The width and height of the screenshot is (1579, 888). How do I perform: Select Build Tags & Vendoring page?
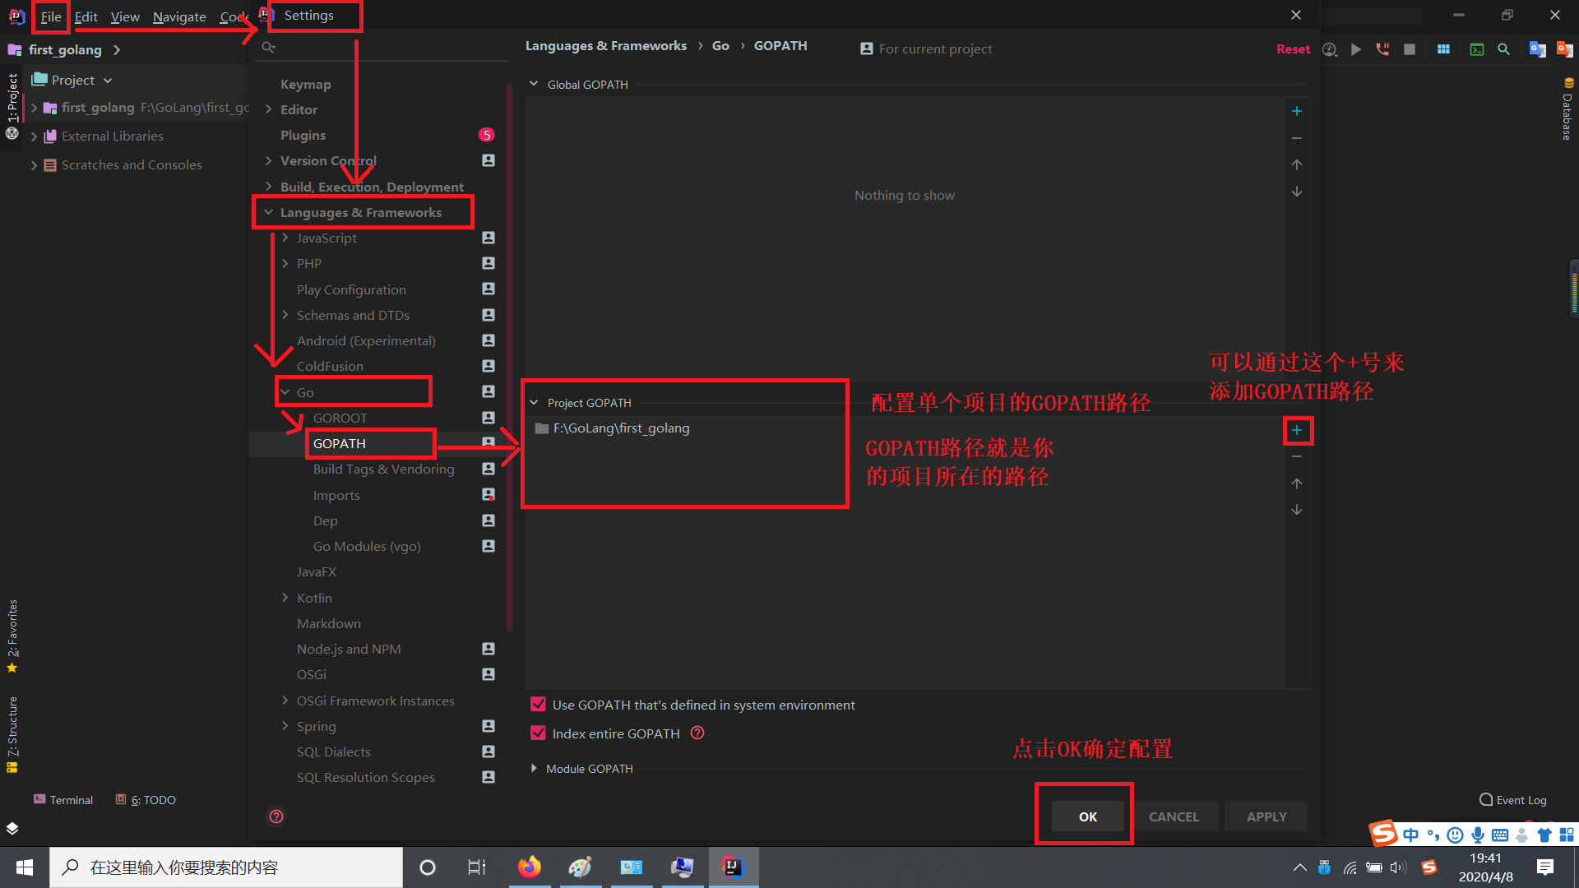click(383, 469)
